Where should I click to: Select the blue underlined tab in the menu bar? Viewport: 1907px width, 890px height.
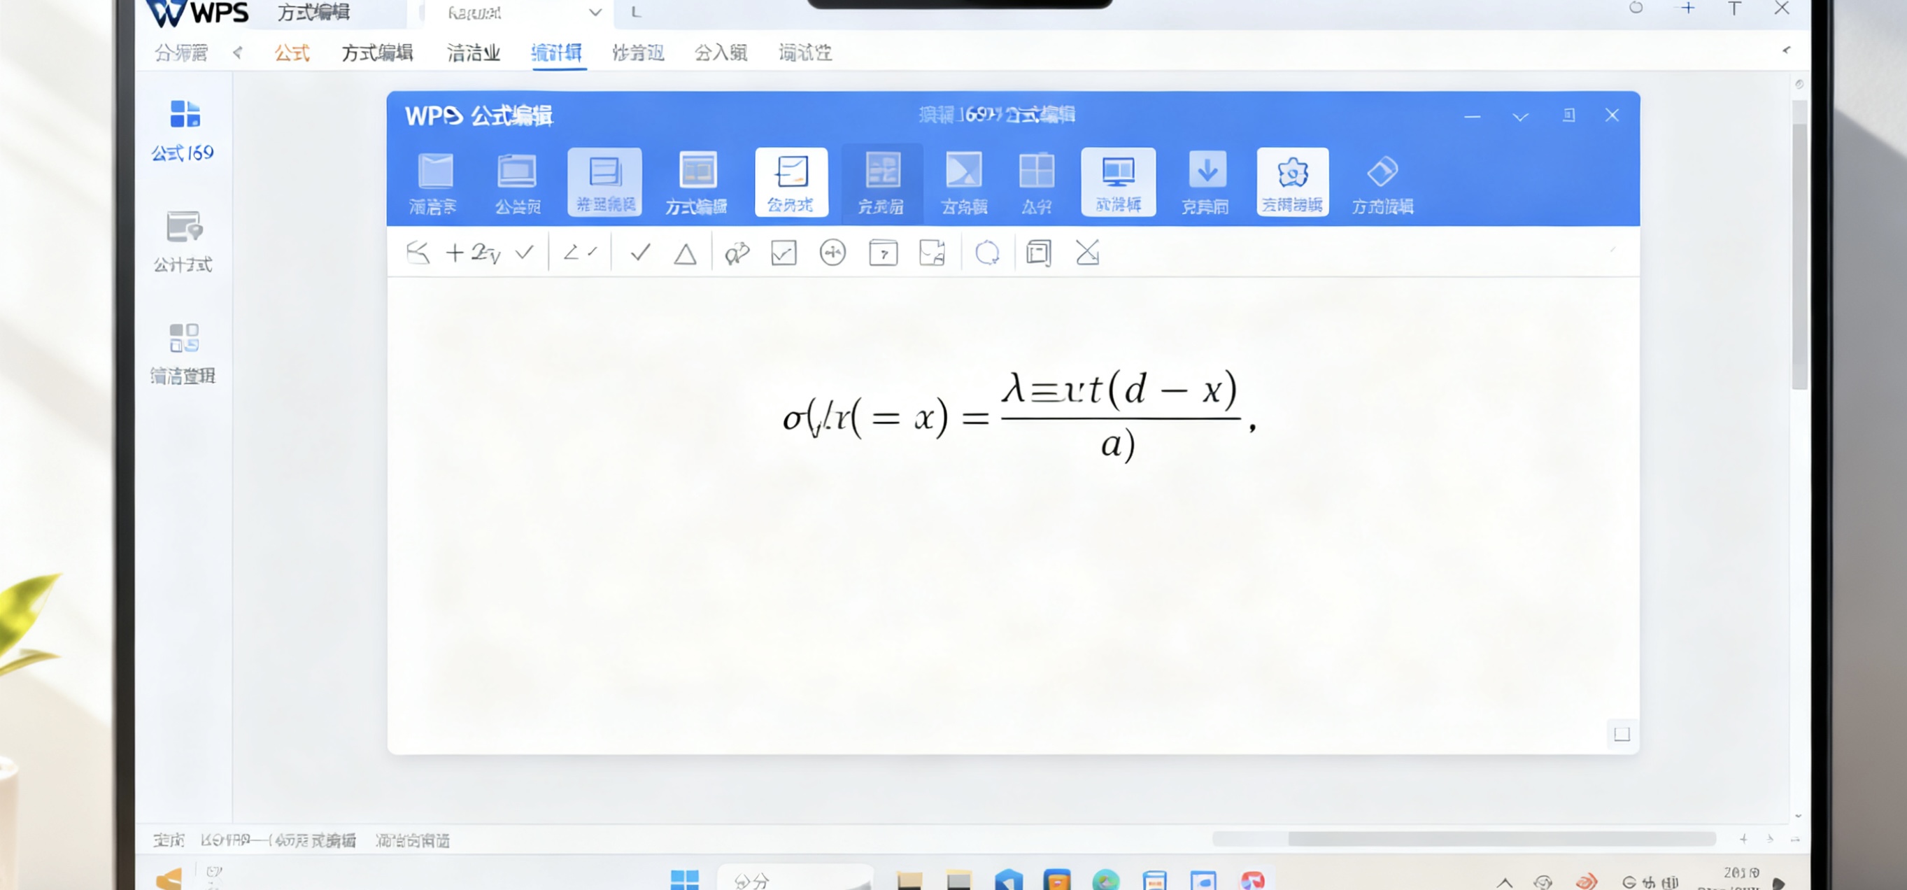tap(558, 52)
